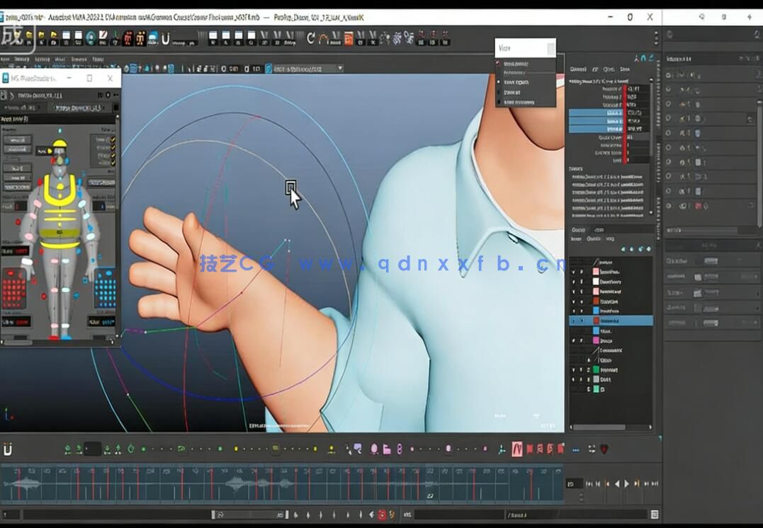This screenshot has height=528, width=763.
Task: Click the white color swatch in layer list
Action: point(596,281)
